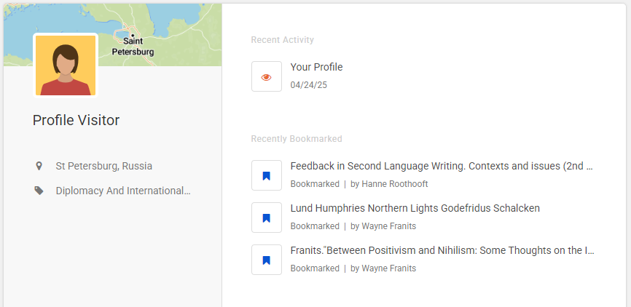Screen dimensions: 631x307
Task: Open Franits Between Positivism and Nihilism title
Action: (x=442, y=250)
